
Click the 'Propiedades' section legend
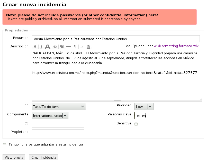(x=16, y=30)
